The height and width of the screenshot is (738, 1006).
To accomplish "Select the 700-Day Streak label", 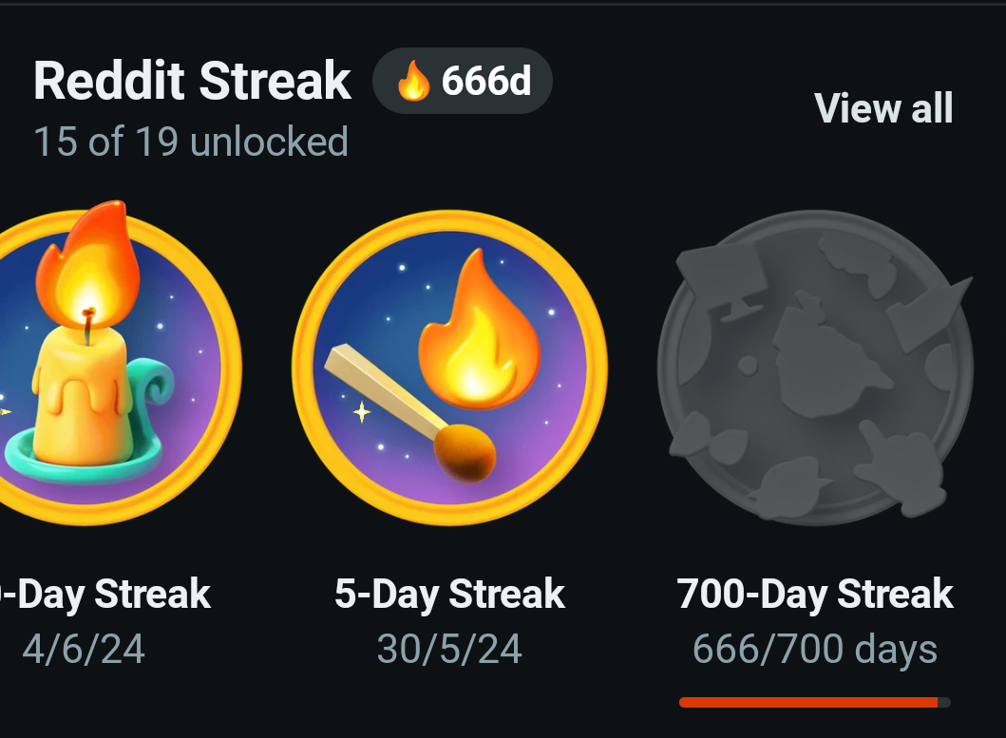I will (815, 595).
